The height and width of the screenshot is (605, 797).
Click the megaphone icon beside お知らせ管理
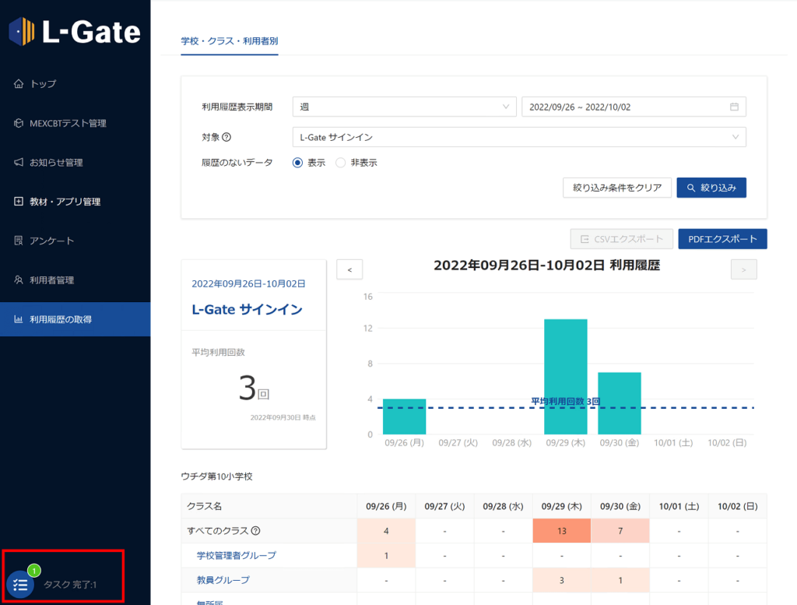click(x=19, y=162)
